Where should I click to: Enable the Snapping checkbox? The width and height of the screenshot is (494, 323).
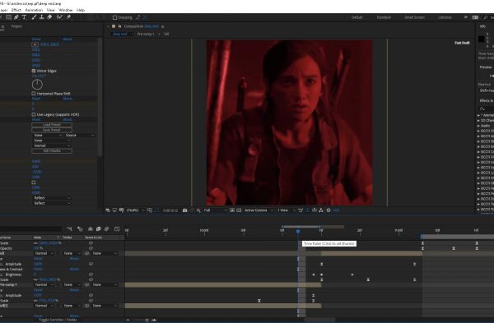pos(114,17)
